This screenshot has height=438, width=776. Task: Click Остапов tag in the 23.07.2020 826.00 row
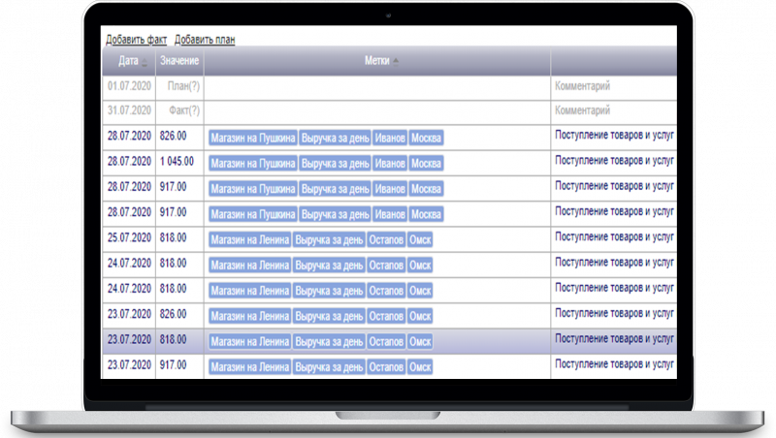coord(386,316)
